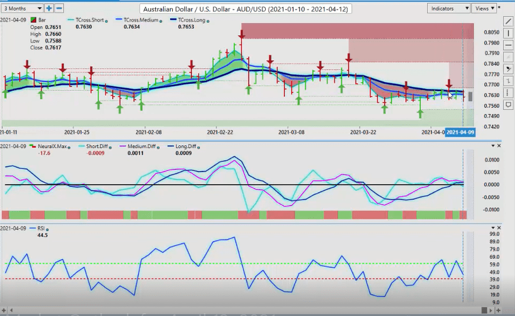Click the NeuralX.Max legend icon
Image resolution: width=515 pixels, height=316 pixels.
[32, 146]
